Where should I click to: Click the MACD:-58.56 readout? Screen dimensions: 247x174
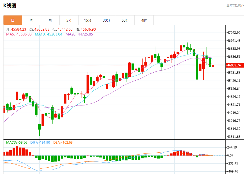pos(17,143)
